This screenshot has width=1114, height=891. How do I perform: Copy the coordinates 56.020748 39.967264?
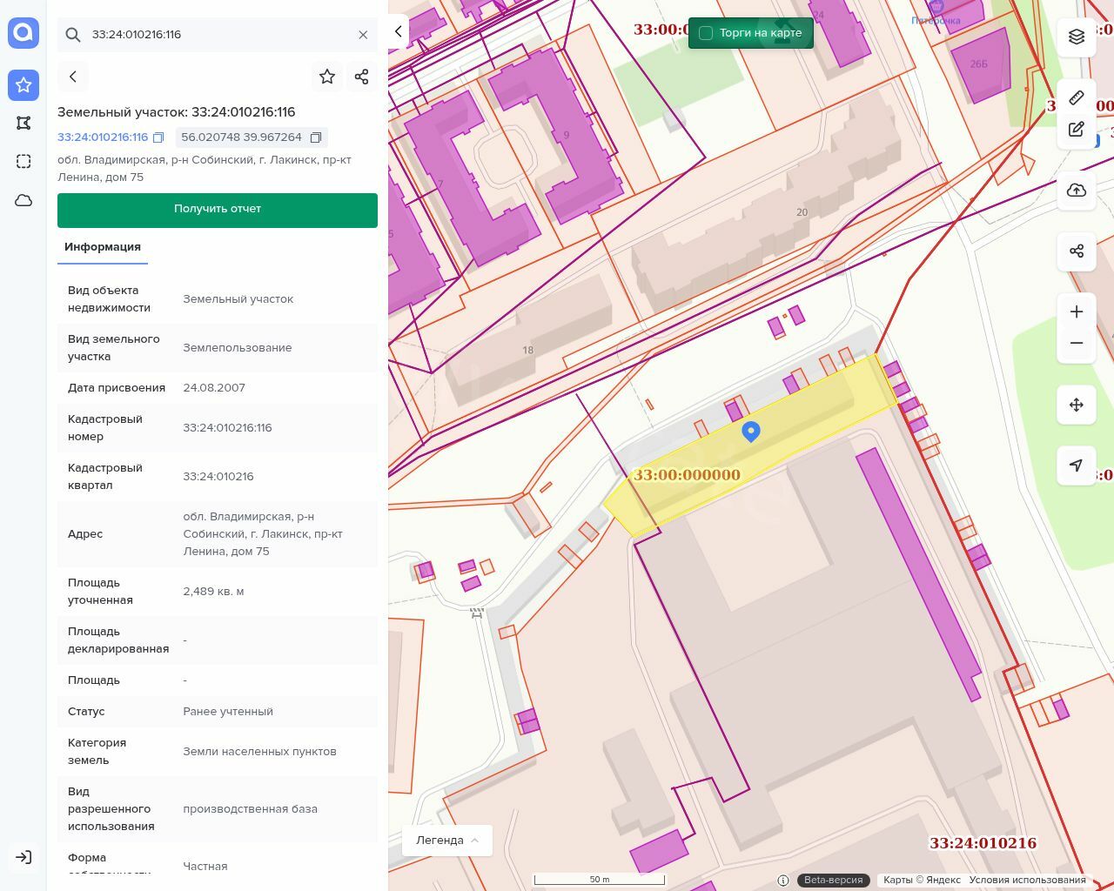(316, 137)
